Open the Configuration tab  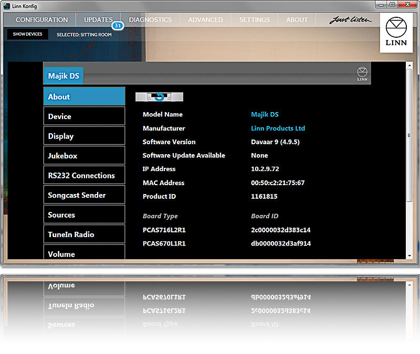tap(41, 20)
